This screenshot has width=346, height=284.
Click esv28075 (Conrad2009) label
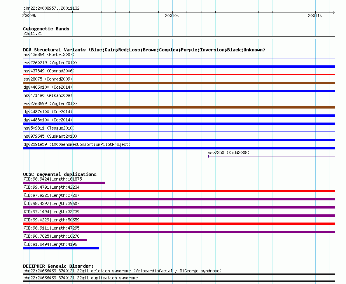click(x=48, y=79)
